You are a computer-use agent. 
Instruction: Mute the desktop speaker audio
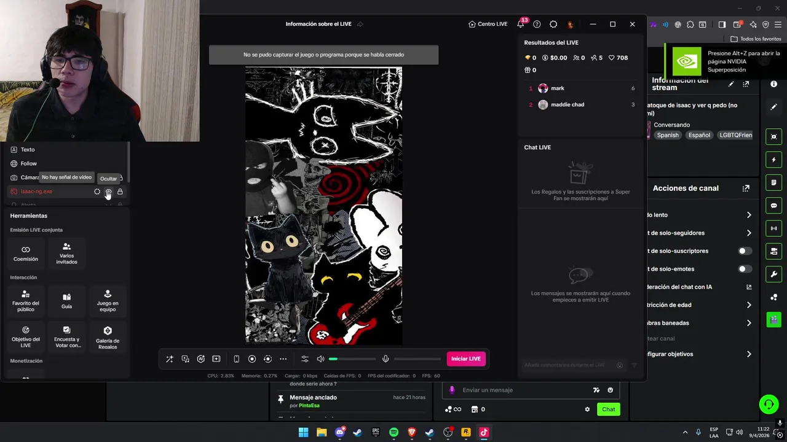coord(320,359)
